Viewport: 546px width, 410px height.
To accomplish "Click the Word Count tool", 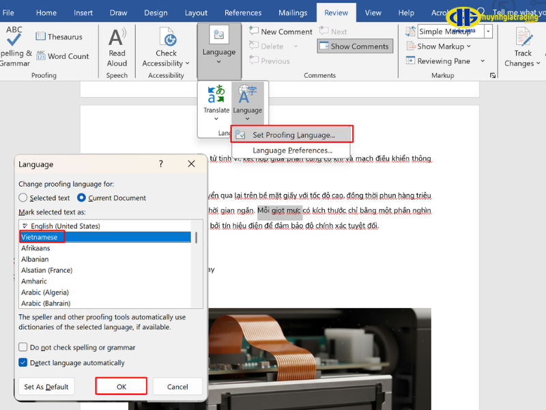I will [64, 56].
